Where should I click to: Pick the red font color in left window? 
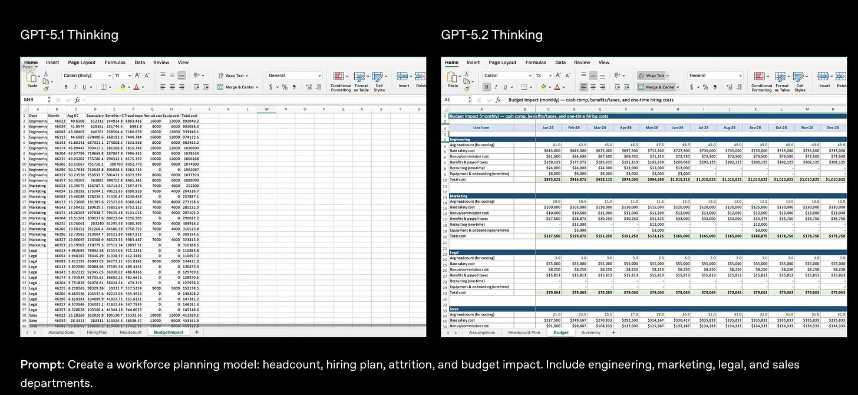(136, 87)
